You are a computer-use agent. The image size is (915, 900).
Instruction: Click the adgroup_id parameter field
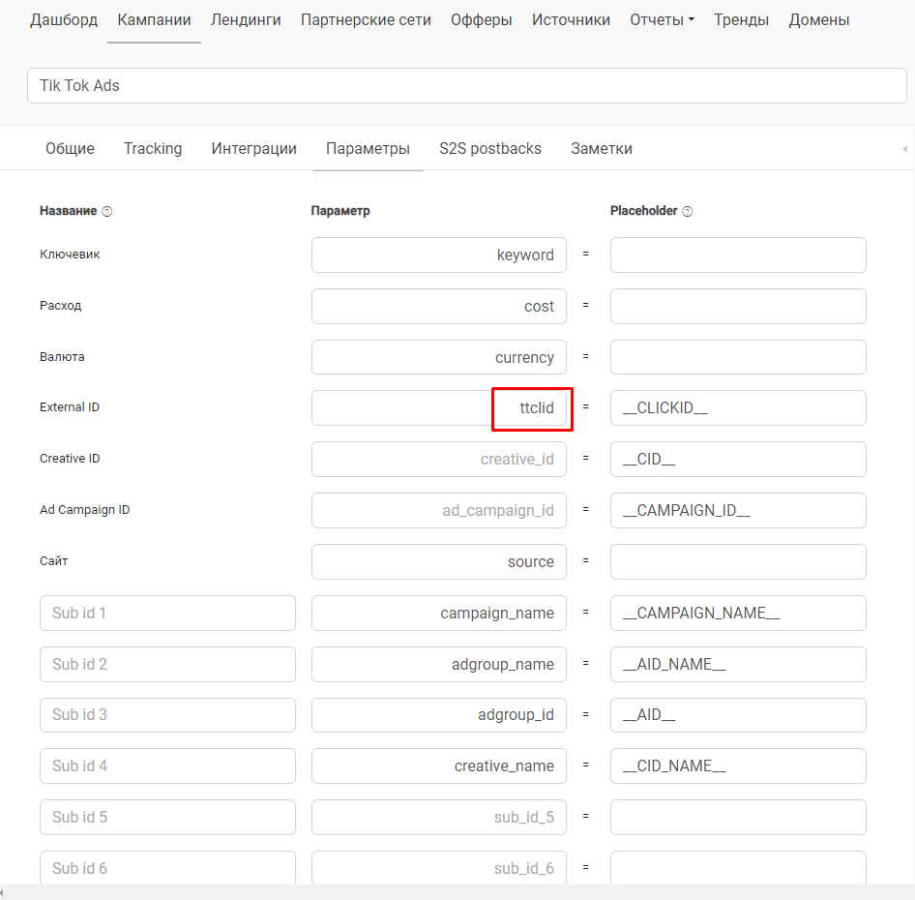[x=439, y=715]
